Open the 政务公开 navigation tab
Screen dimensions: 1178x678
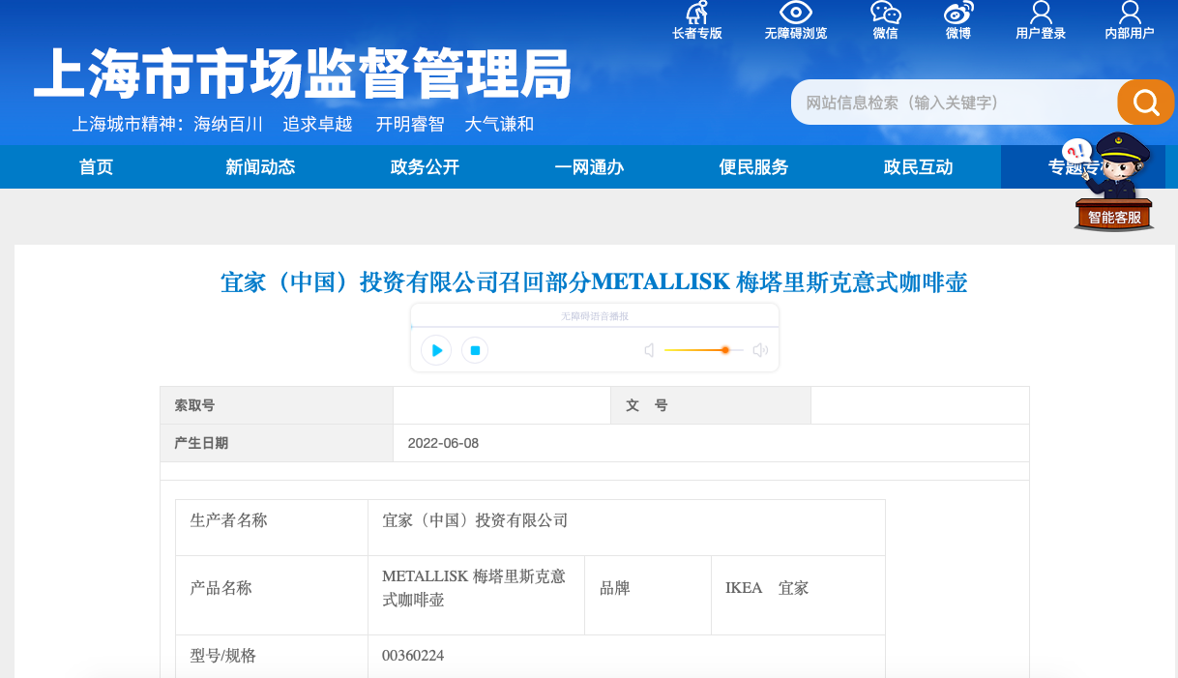(425, 167)
